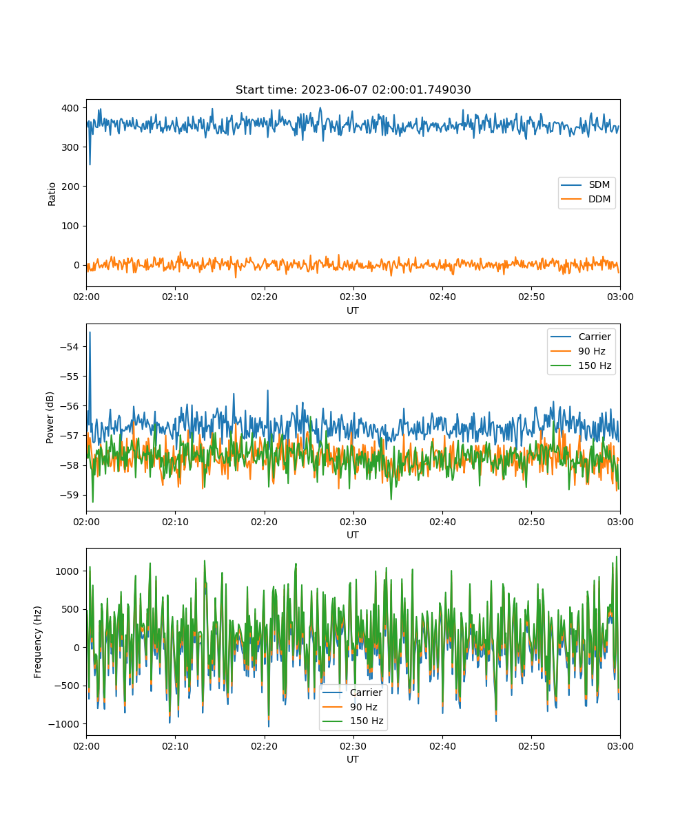Click the Frequency (Hz) y-axis label

[38, 642]
